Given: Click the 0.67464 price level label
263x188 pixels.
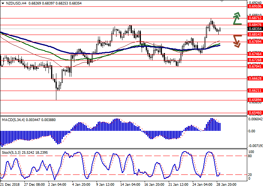Looking at the screenshot, I should (x=255, y=54).
